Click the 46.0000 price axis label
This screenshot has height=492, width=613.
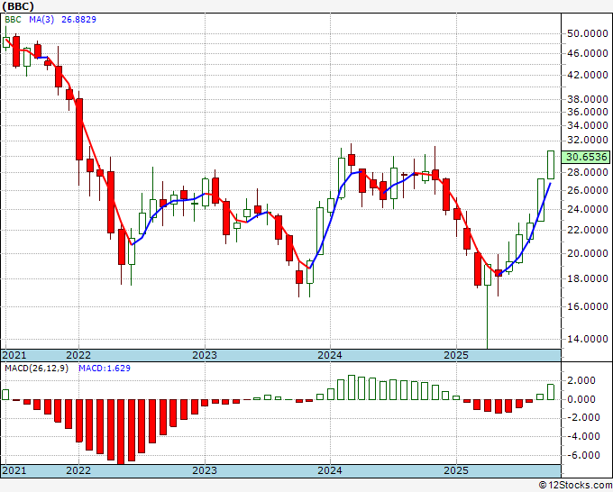(x=587, y=53)
